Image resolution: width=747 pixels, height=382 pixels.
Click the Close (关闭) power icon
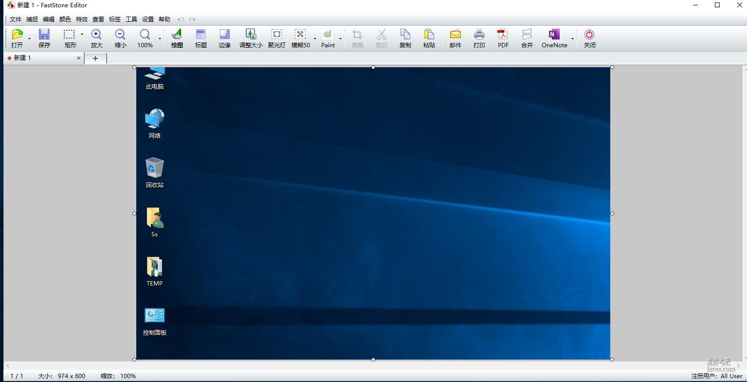[x=589, y=35]
